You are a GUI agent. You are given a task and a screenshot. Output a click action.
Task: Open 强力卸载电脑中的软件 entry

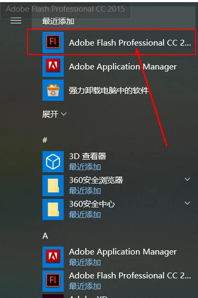[109, 90]
